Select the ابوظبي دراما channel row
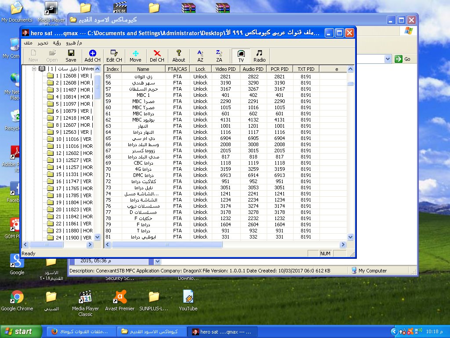 pyautogui.click(x=225, y=237)
